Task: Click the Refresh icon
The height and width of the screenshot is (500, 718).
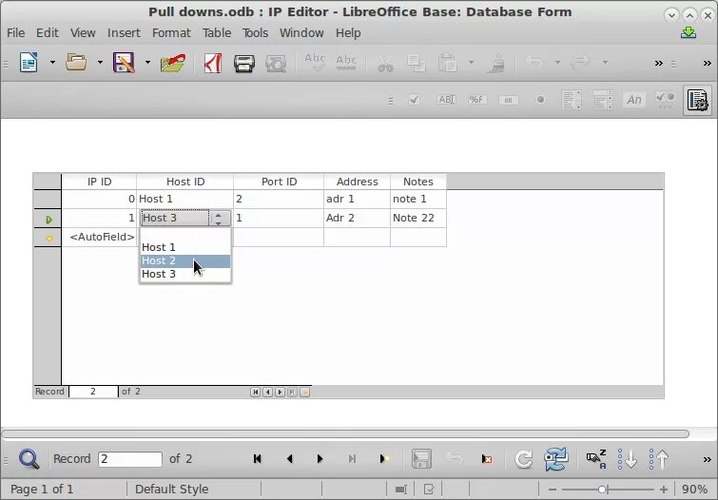Action: click(x=523, y=459)
